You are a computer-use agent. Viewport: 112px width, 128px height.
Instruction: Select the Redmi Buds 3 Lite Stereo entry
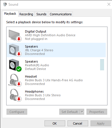coord(56,95)
